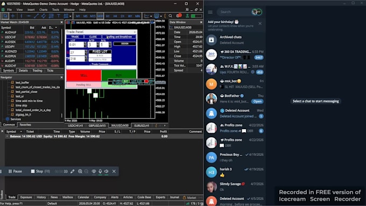Open the Help menu

tap(82, 10)
